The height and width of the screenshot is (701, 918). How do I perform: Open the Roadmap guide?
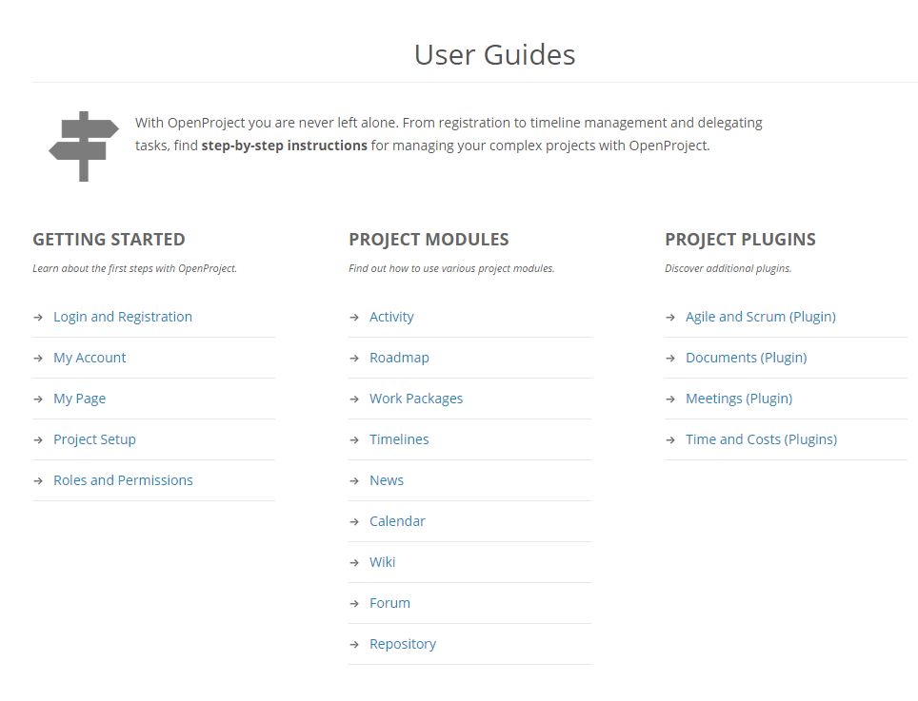(x=399, y=357)
